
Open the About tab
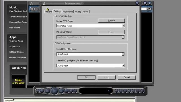[x=85, y=12]
